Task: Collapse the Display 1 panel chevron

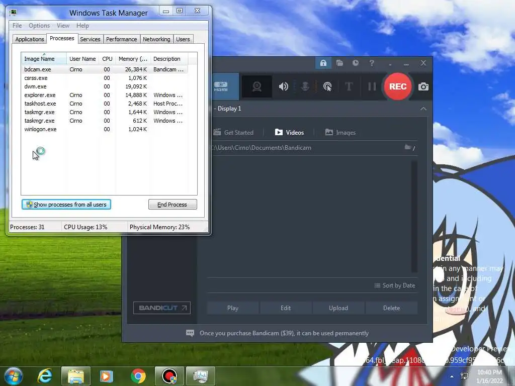Action: point(423,109)
